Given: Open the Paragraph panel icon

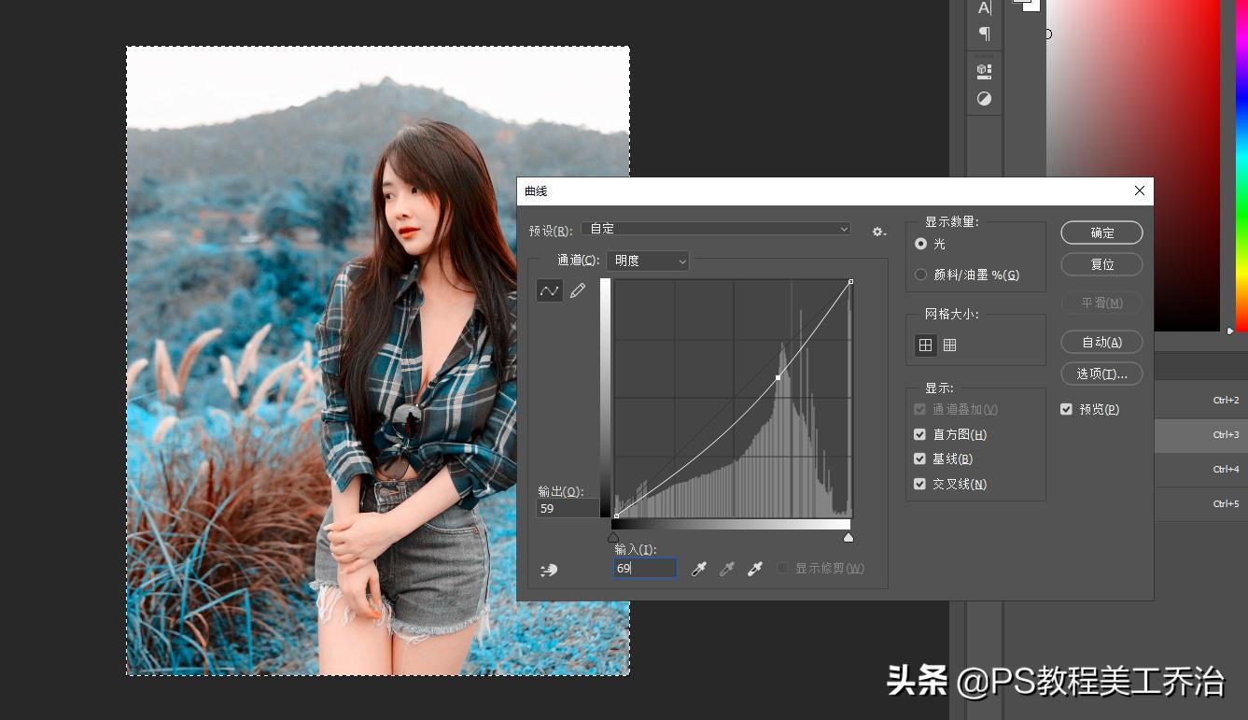Looking at the screenshot, I should (x=983, y=34).
